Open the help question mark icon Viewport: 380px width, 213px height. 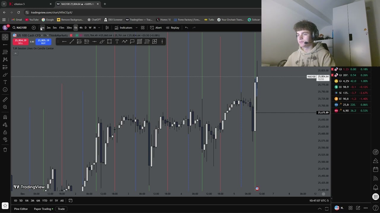click(376, 208)
